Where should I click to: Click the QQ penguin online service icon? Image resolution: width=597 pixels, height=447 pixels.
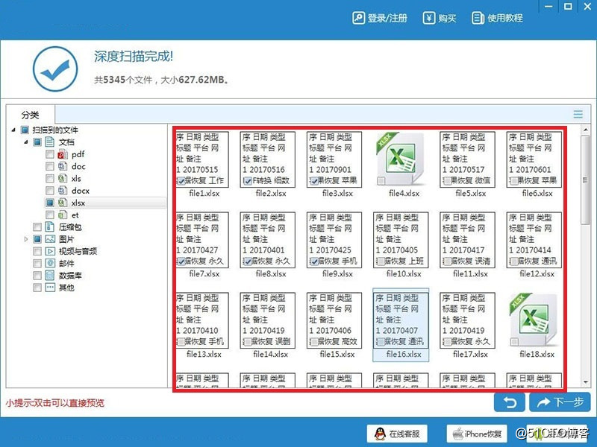point(380,434)
